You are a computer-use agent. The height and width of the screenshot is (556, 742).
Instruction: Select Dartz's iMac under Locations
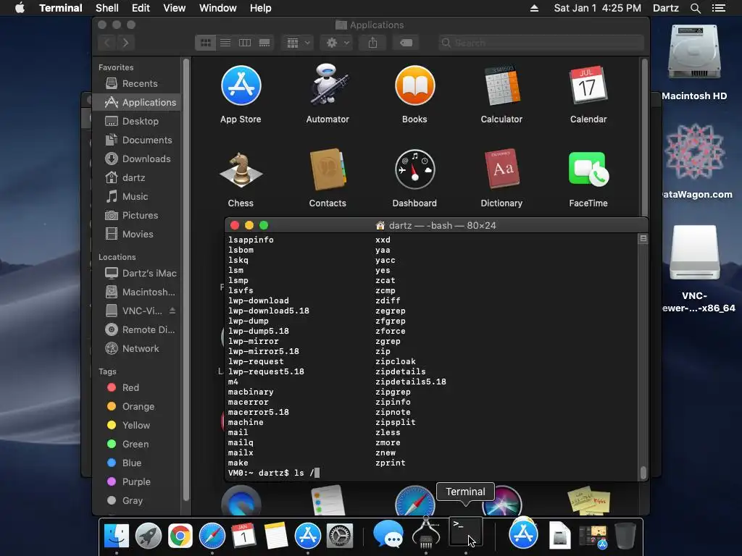[x=136, y=273]
